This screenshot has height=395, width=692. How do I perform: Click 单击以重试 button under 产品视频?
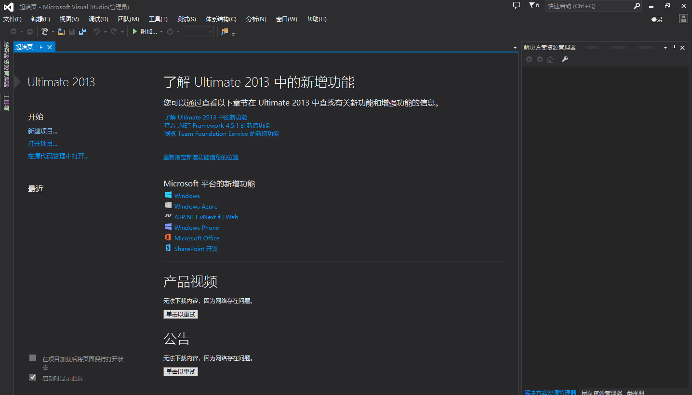click(x=181, y=314)
